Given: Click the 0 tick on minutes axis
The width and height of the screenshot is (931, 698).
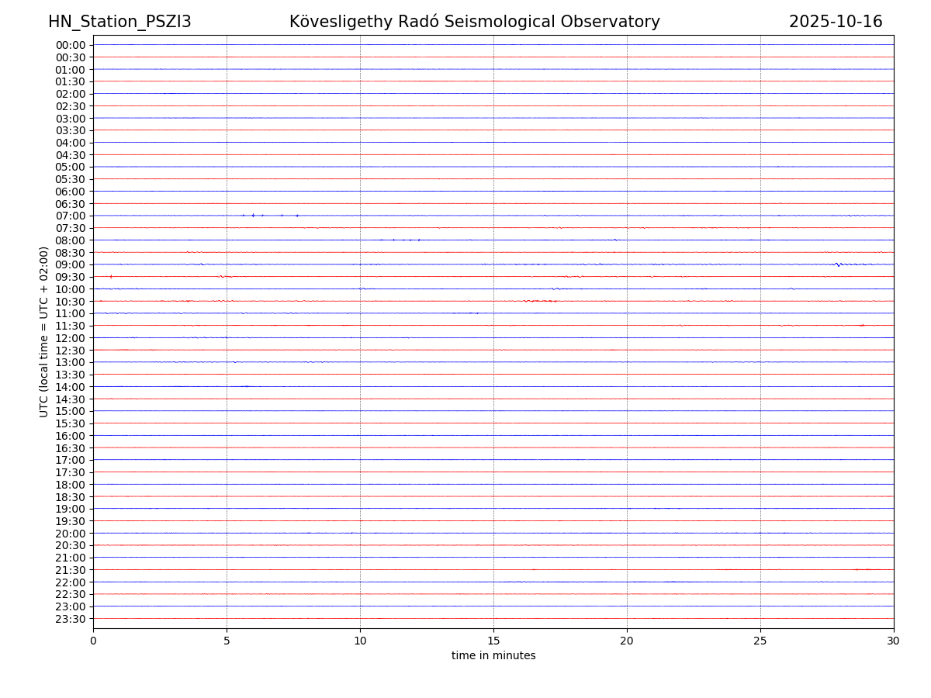Looking at the screenshot, I should pos(93,641).
